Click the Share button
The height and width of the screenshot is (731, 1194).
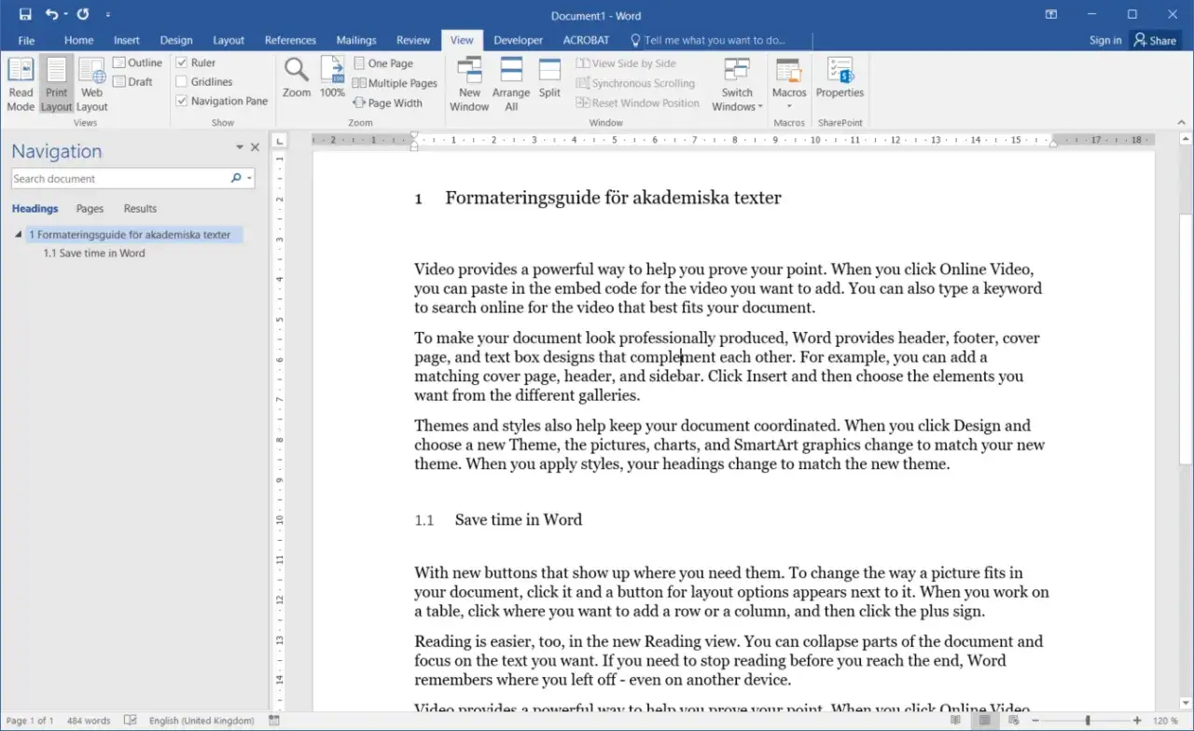click(1155, 40)
